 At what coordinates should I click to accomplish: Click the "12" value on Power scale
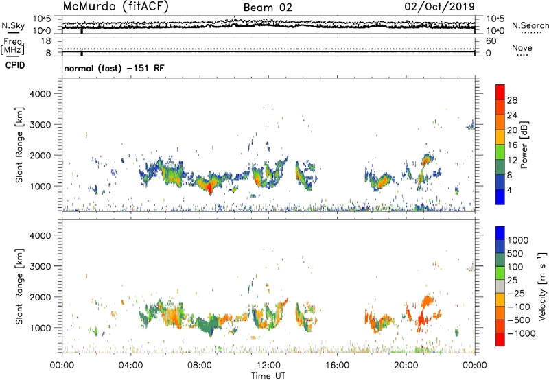click(x=512, y=161)
